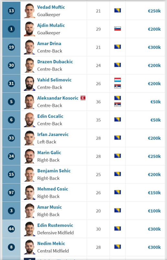Open Edin Cocalic's player profile

click(50, 116)
